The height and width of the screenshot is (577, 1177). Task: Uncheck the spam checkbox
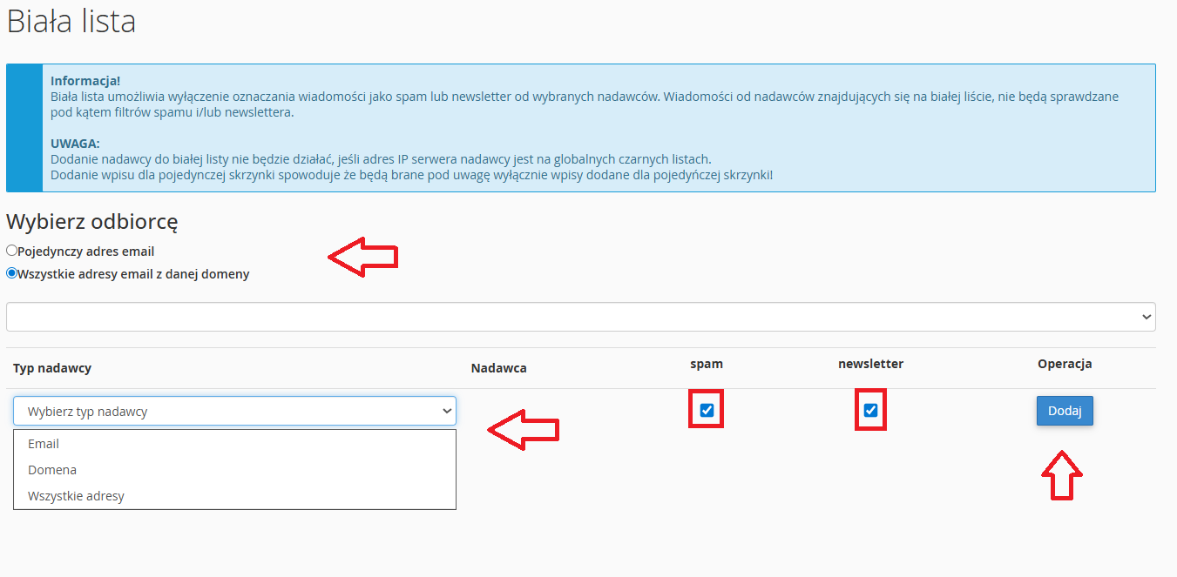[x=707, y=411]
